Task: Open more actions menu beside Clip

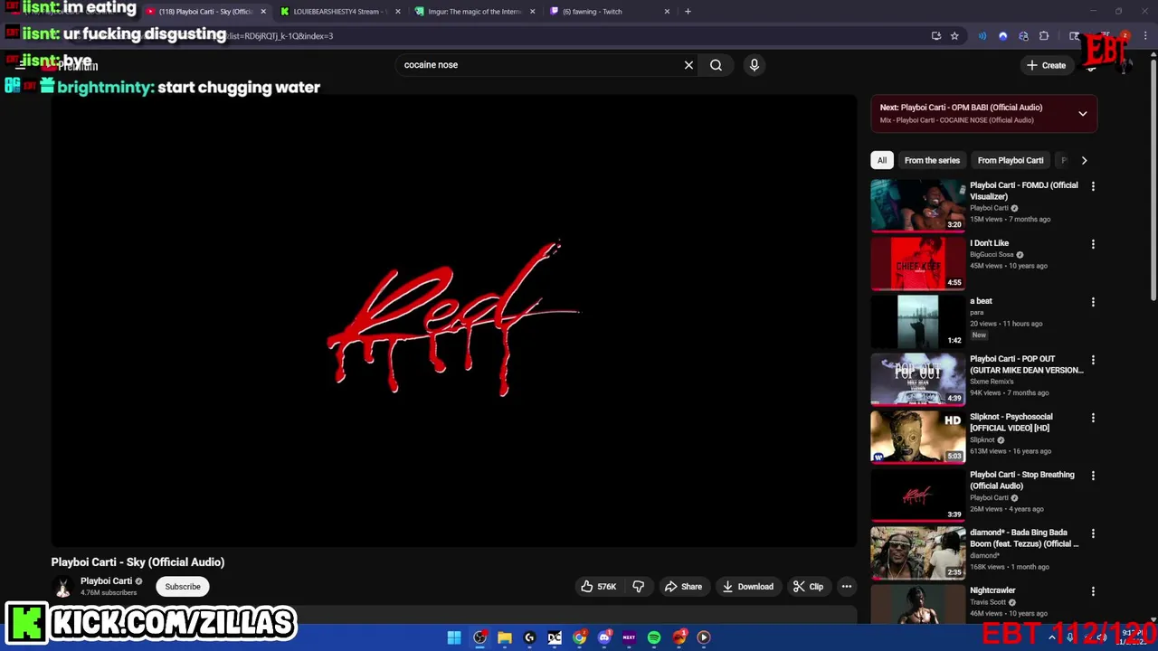Action: coord(847,587)
